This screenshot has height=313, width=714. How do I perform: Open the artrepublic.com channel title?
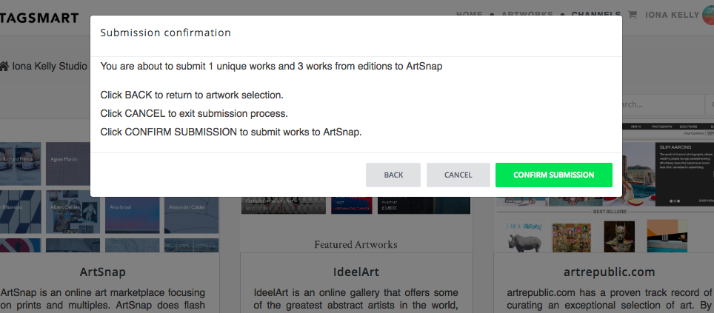pos(610,272)
